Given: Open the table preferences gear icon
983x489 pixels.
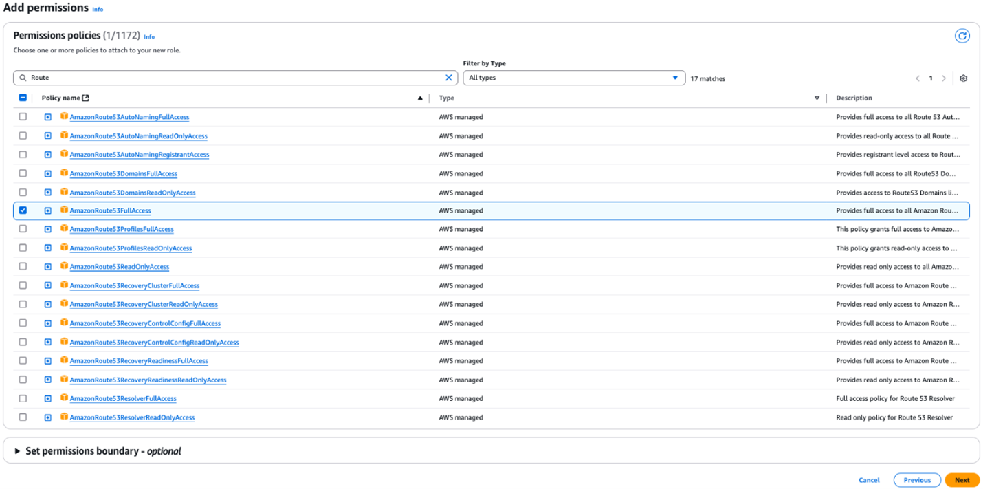Looking at the screenshot, I should tap(963, 78).
